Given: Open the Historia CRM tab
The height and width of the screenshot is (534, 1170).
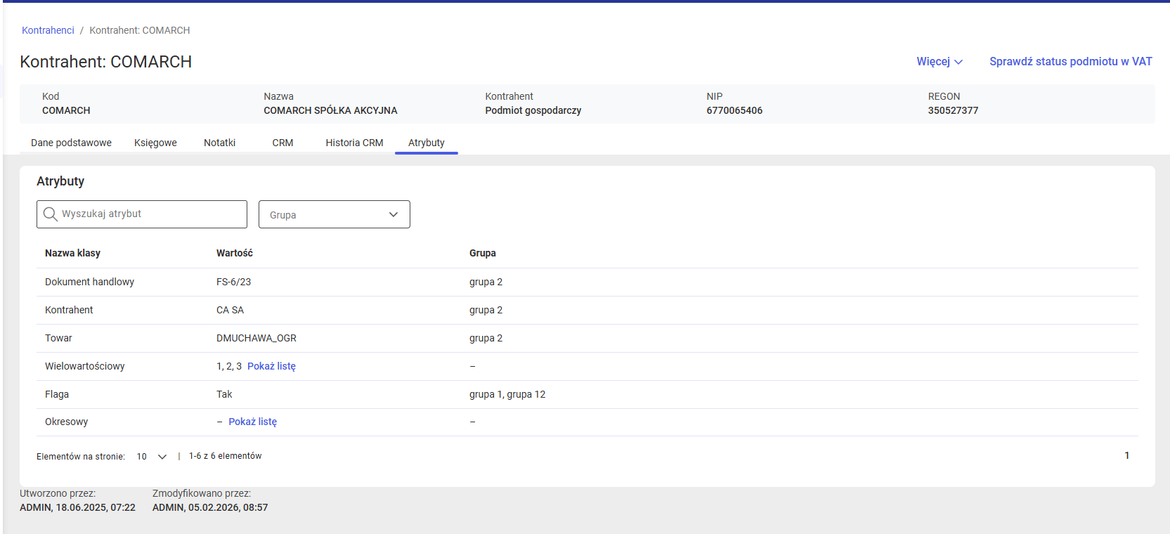Looking at the screenshot, I should [354, 143].
